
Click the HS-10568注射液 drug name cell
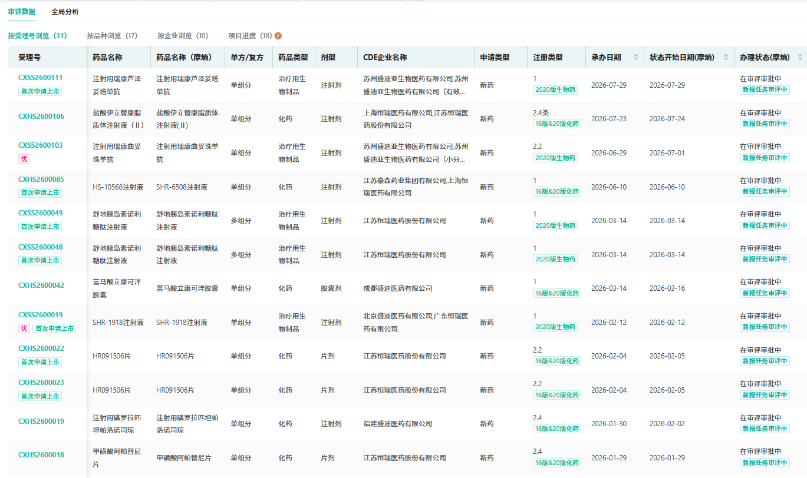pyautogui.click(x=117, y=187)
